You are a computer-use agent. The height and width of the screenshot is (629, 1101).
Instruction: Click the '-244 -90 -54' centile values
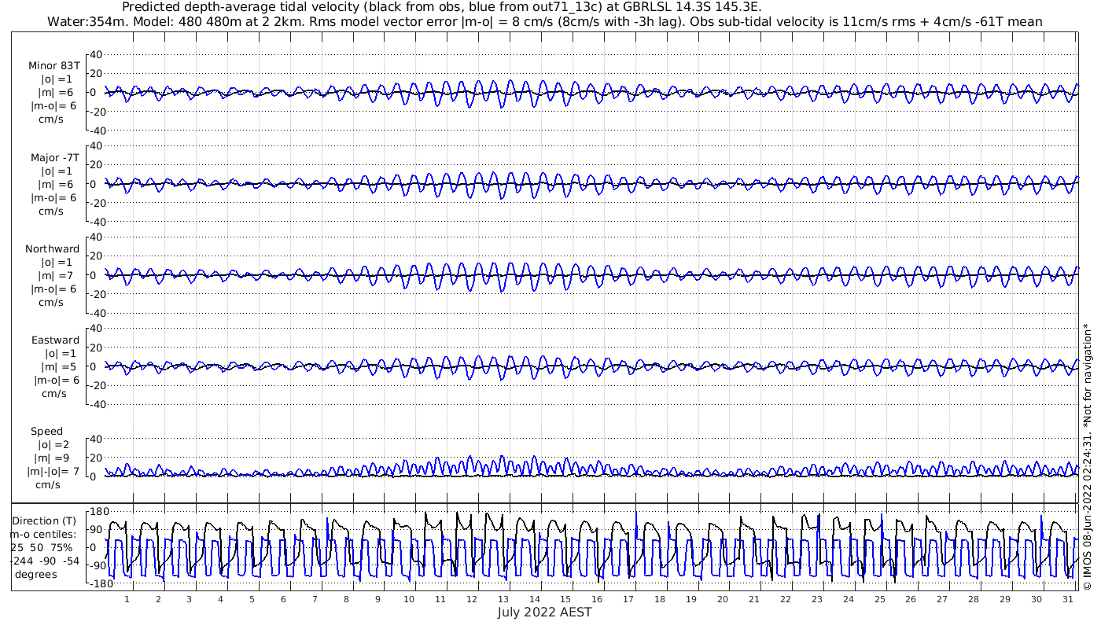(44, 561)
